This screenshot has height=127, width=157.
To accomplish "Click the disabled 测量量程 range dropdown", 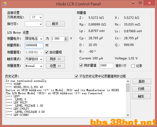I will (34, 52).
